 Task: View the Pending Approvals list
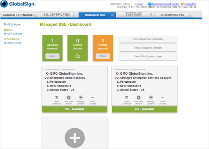click(x=103, y=56)
